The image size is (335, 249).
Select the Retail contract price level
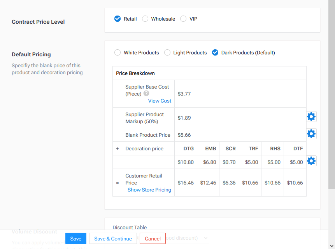pyautogui.click(x=118, y=18)
